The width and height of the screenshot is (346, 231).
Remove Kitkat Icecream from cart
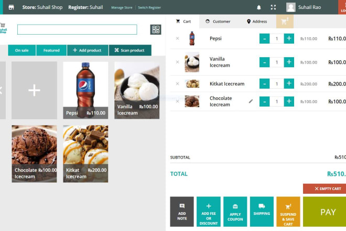coord(177,84)
